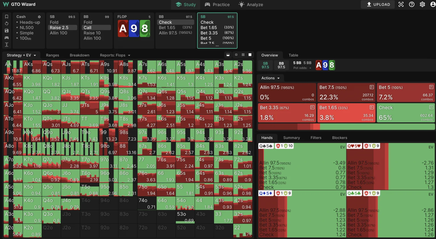This screenshot has width=436, height=239.
Task: Open details icon on Check action card
Action: click(431, 107)
